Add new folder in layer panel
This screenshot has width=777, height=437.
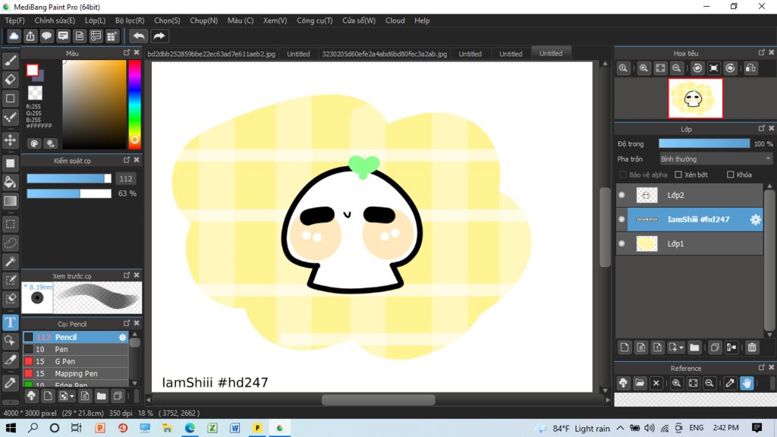[694, 347]
